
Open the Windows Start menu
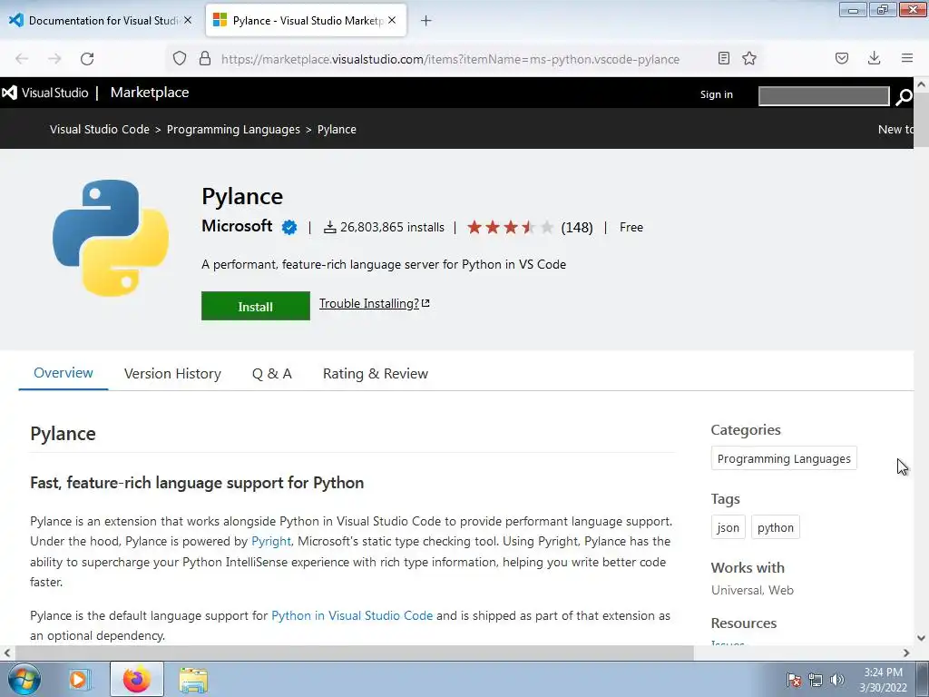pos(24,679)
